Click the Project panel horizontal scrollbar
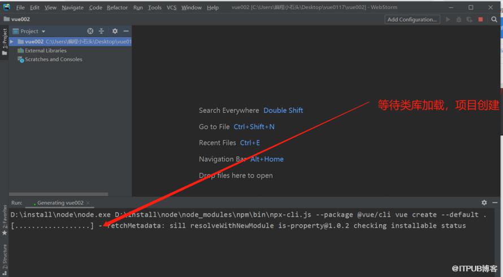 58,194
